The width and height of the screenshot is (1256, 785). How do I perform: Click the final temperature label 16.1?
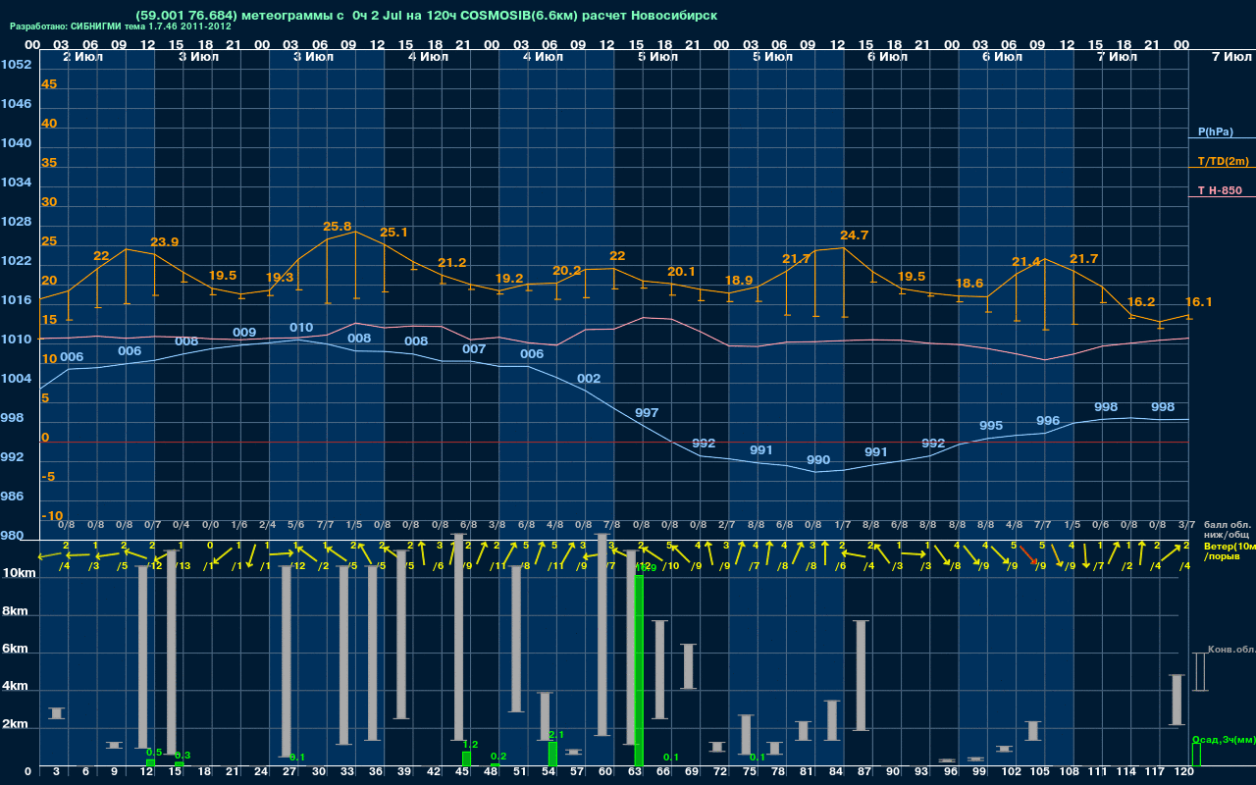pyautogui.click(x=1198, y=302)
